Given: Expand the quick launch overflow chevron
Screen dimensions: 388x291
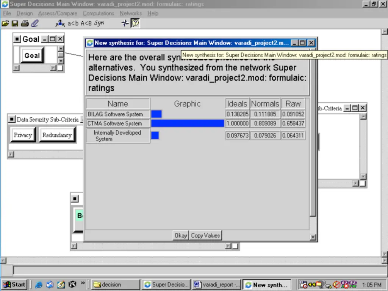Looking at the screenshot, I should [x=83, y=283].
